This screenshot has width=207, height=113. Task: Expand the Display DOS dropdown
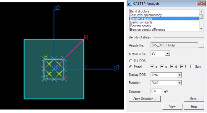pos(179,75)
